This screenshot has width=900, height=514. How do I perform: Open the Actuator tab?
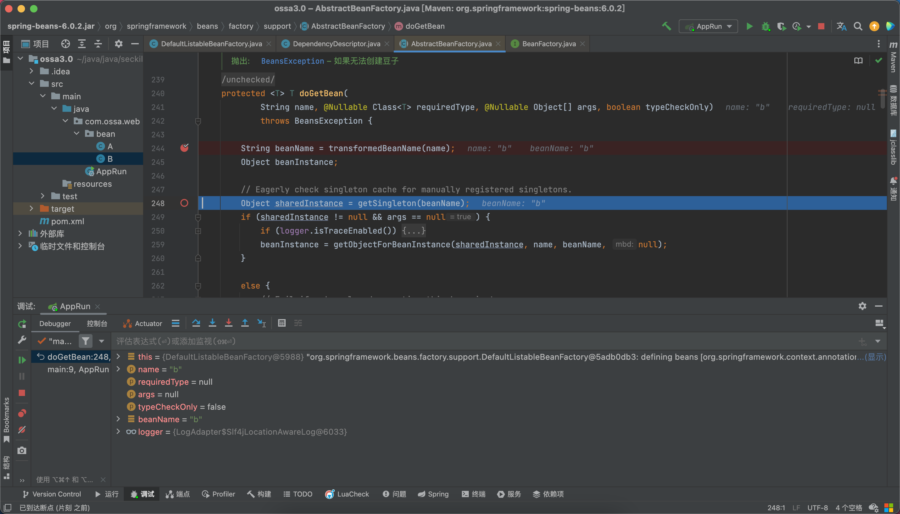[x=143, y=324]
